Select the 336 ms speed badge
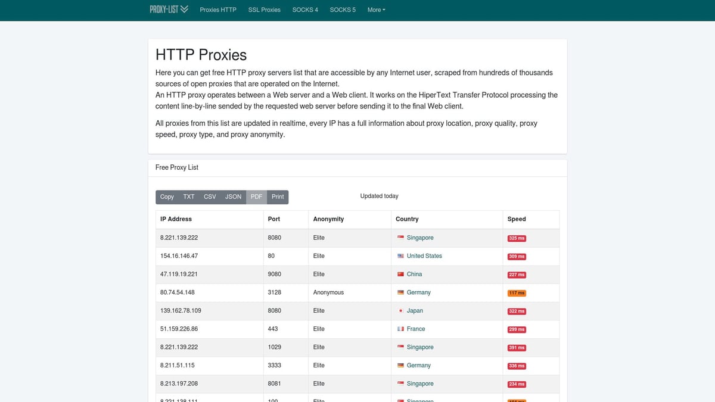The height and width of the screenshot is (402, 715). (x=517, y=366)
